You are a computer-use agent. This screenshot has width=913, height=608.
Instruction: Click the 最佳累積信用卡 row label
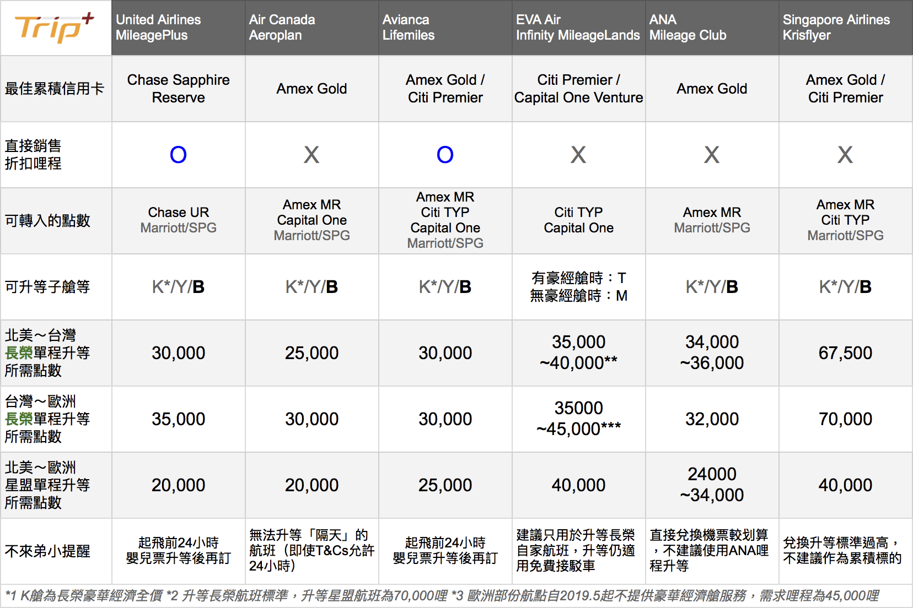click(54, 89)
